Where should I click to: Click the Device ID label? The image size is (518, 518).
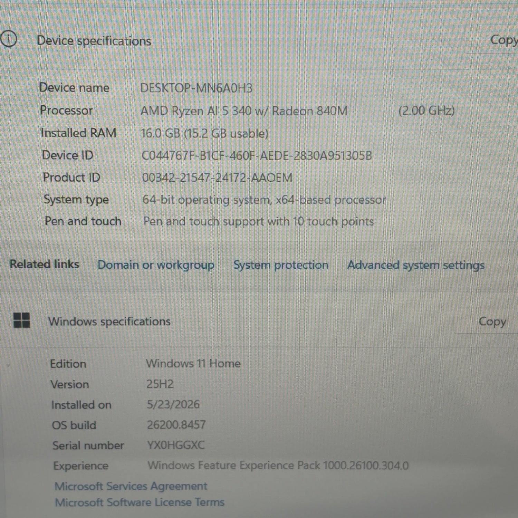click(68, 155)
